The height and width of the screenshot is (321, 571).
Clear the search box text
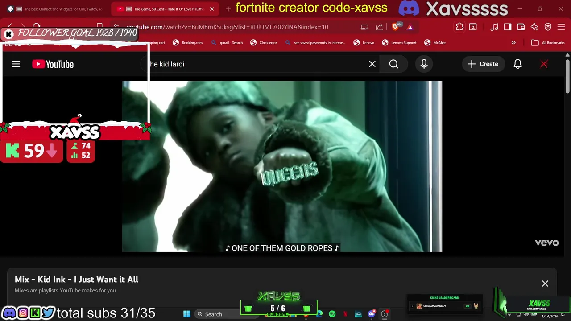pyautogui.click(x=372, y=64)
